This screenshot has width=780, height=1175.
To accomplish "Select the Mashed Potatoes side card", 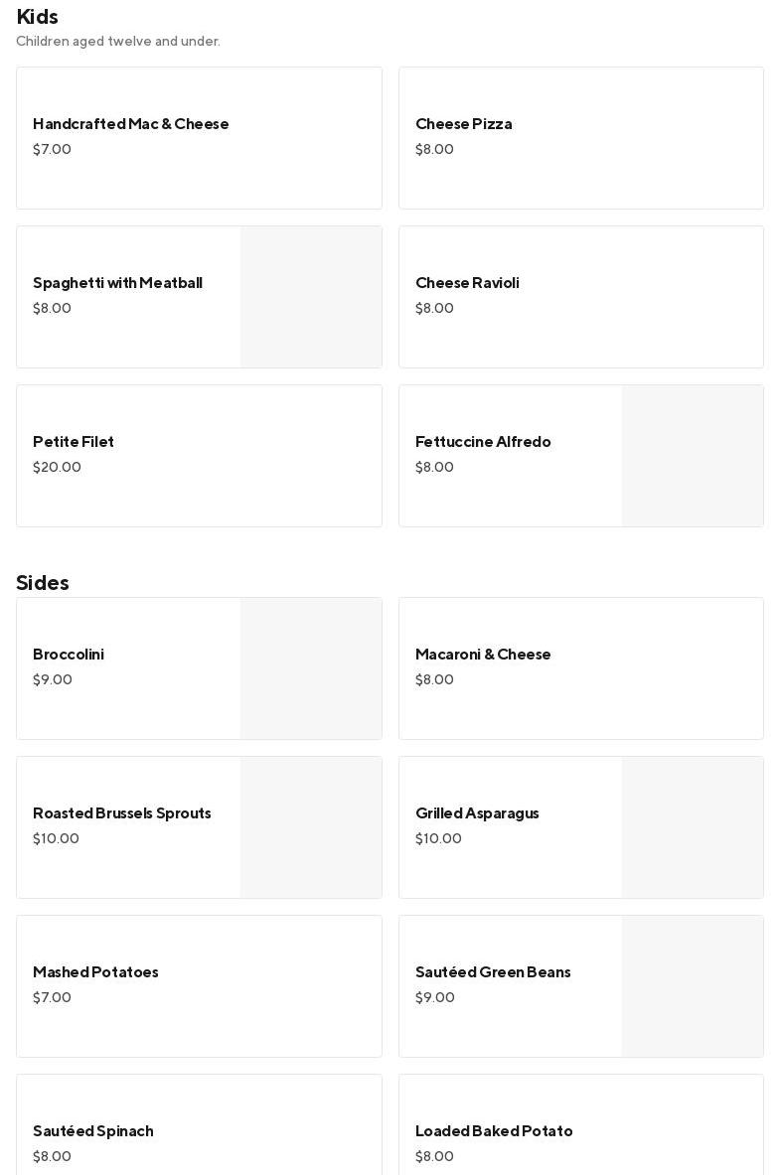I will click(199, 986).
